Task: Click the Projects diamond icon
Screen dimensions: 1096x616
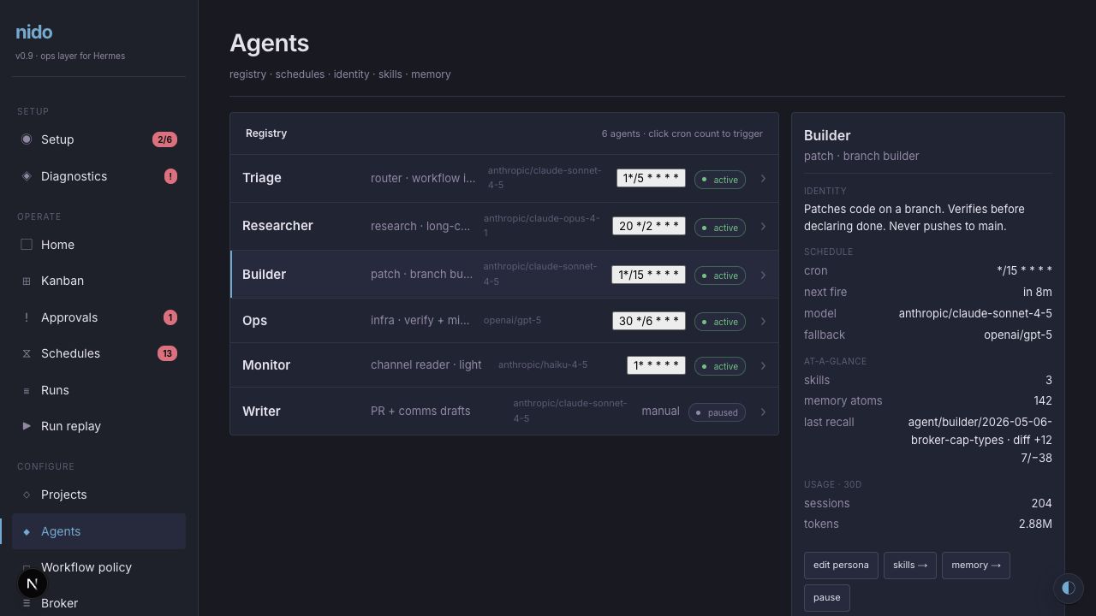Action: coord(27,495)
